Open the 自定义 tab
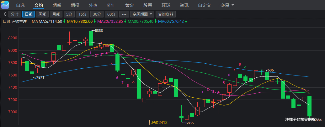The image size is (325, 127). click(205, 5)
